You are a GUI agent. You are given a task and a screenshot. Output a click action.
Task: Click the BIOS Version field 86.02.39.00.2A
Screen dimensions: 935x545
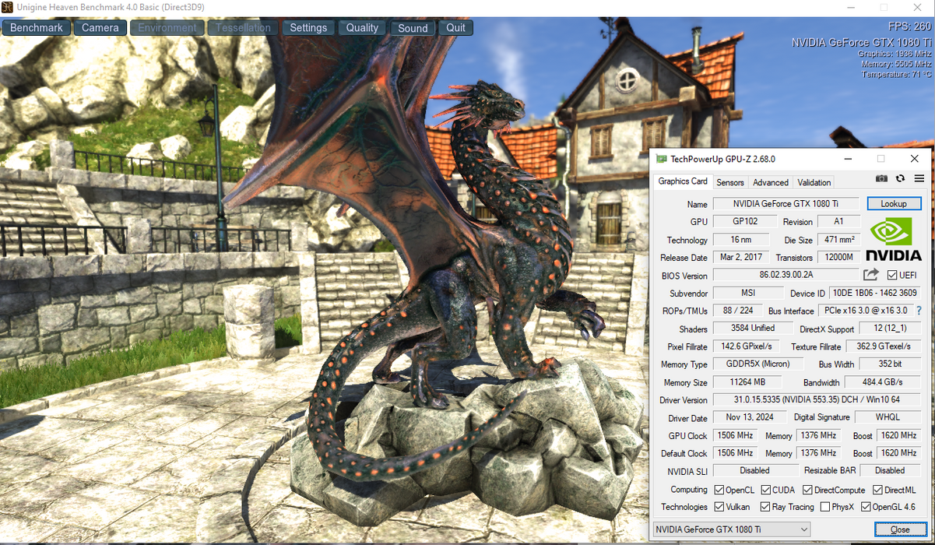pos(786,275)
